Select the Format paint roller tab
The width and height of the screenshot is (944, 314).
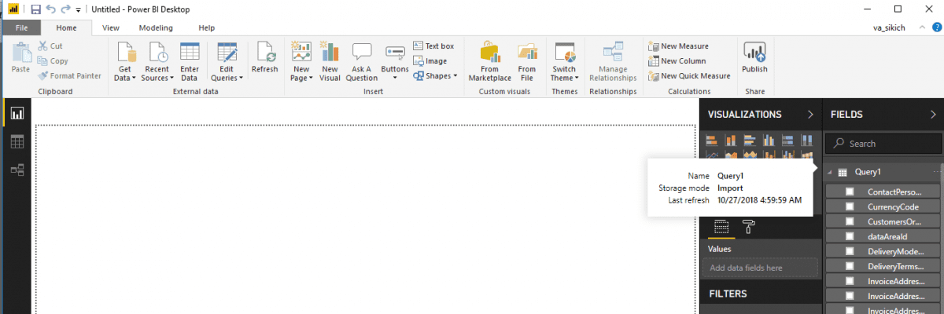[x=748, y=227]
